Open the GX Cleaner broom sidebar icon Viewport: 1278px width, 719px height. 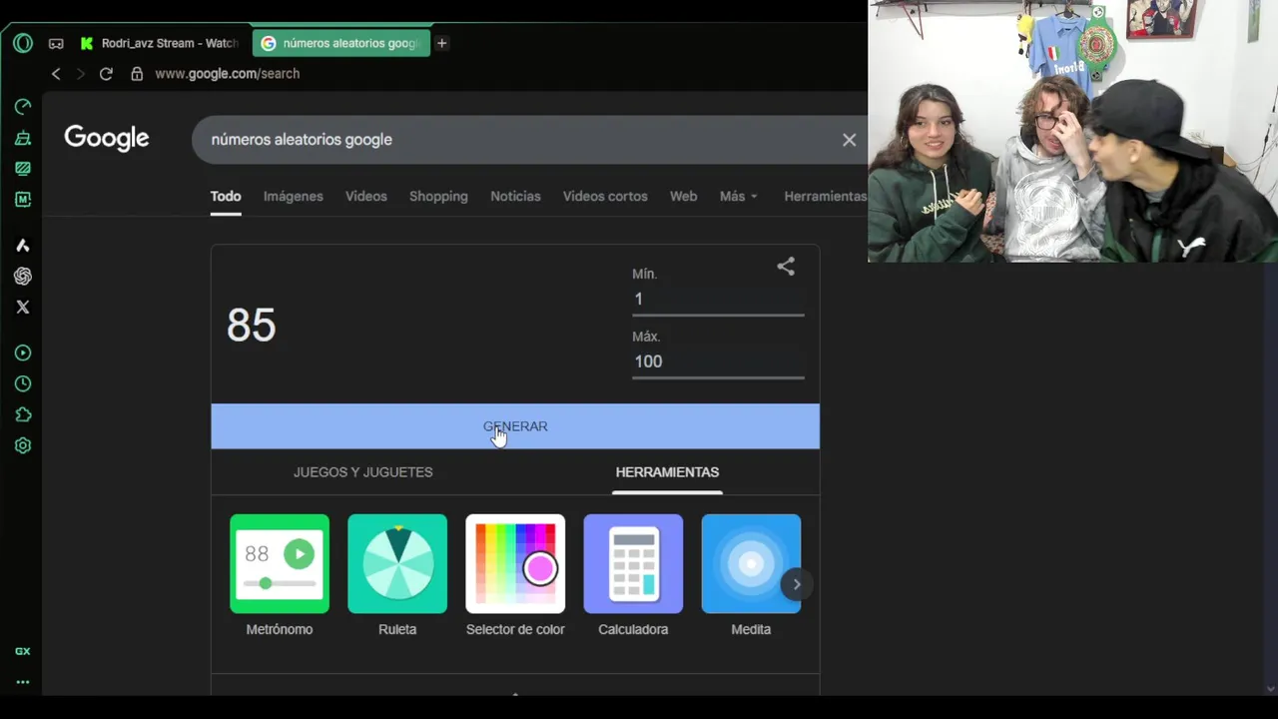click(x=23, y=138)
